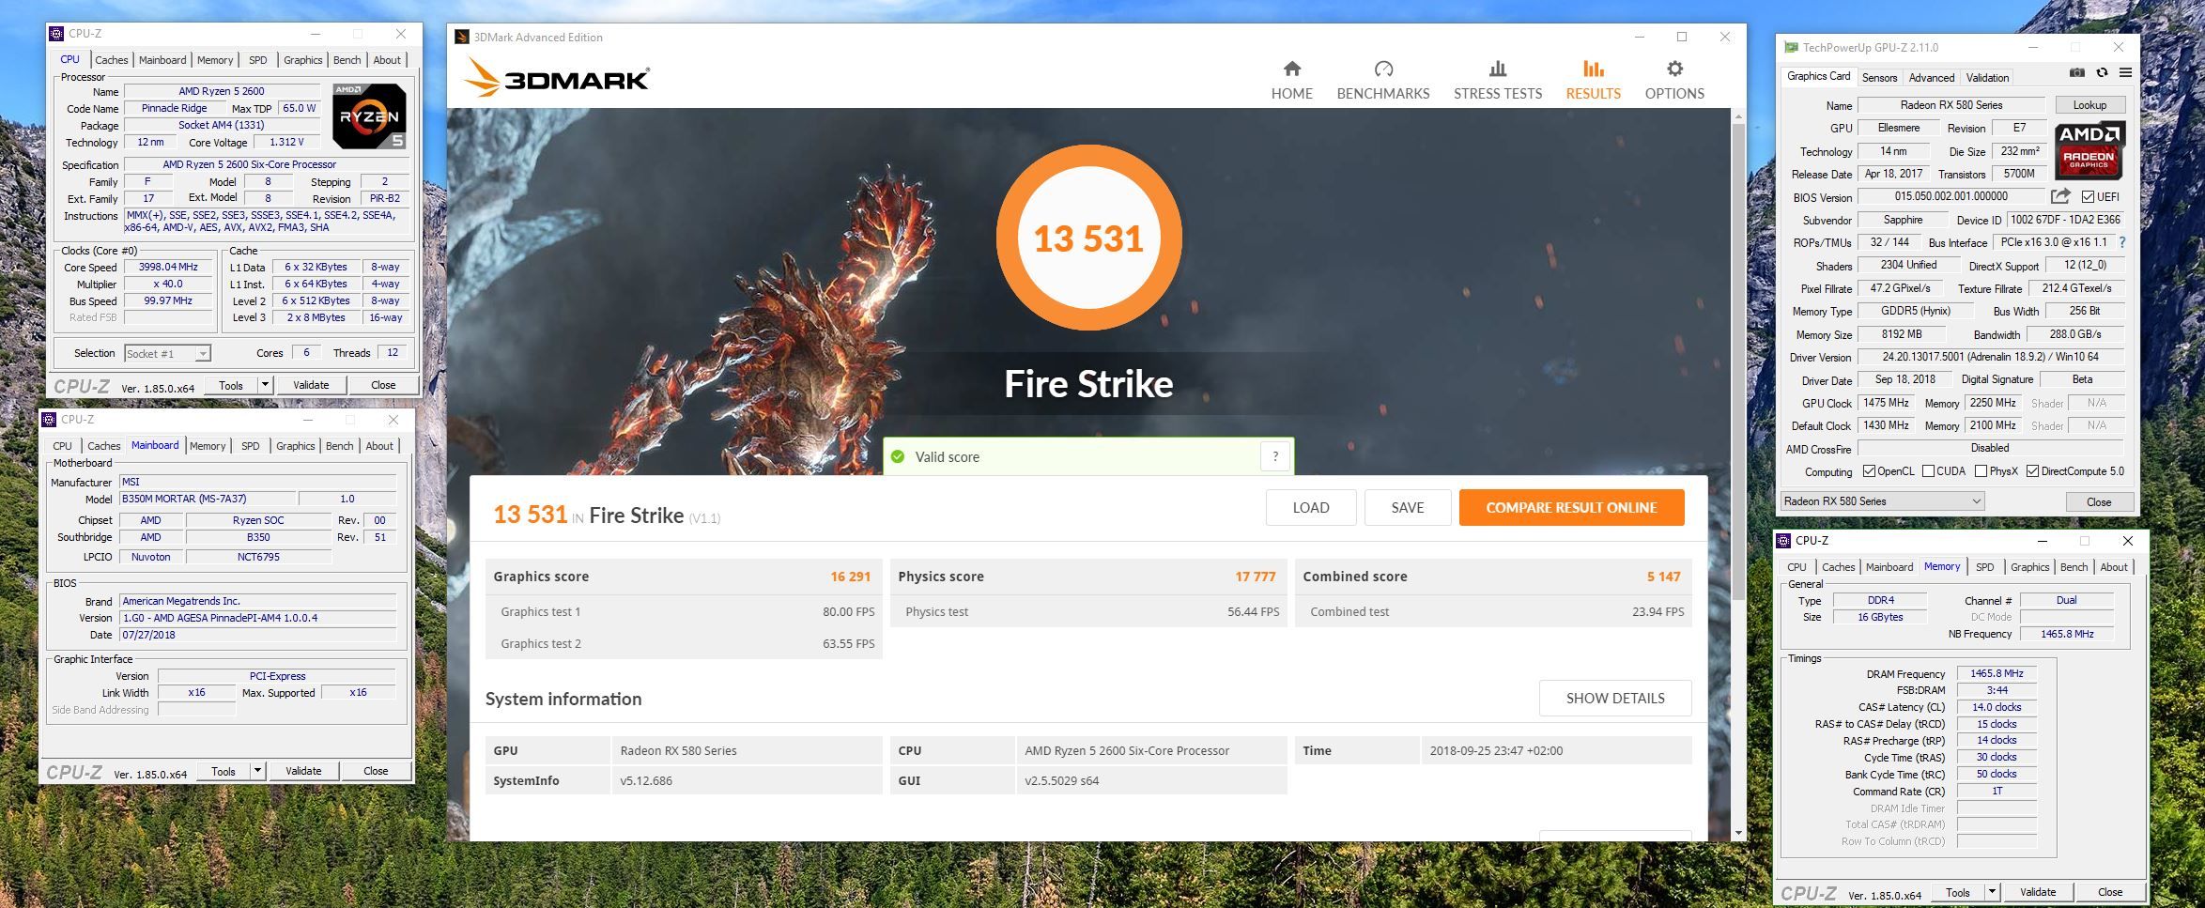Click COMPARE RESULT ONLINE button

pyautogui.click(x=1571, y=508)
